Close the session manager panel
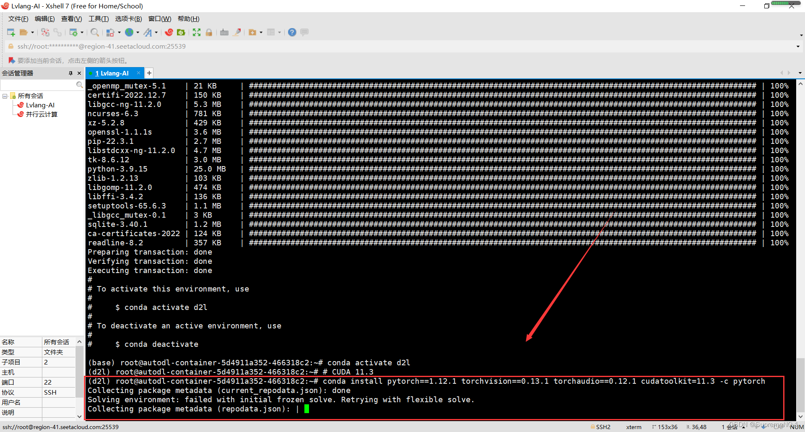The image size is (805, 432). pos(79,73)
